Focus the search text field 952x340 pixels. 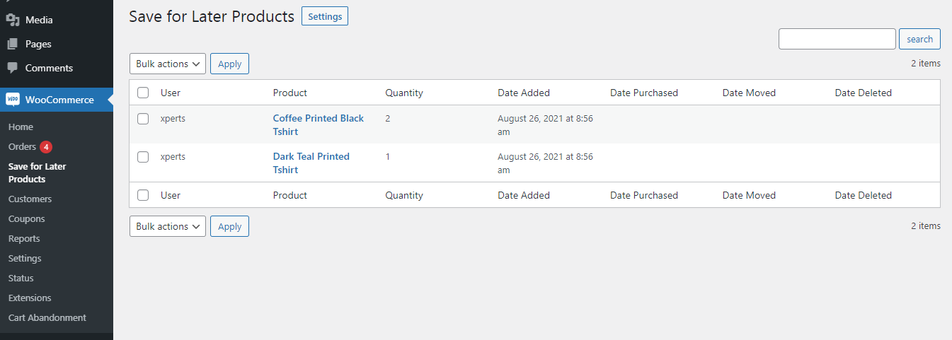[x=837, y=39]
